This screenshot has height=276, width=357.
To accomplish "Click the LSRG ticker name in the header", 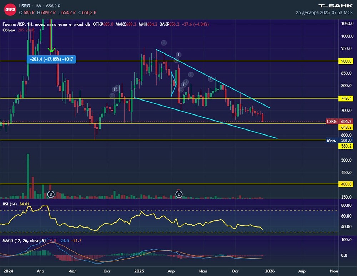I will tap(25, 6).
